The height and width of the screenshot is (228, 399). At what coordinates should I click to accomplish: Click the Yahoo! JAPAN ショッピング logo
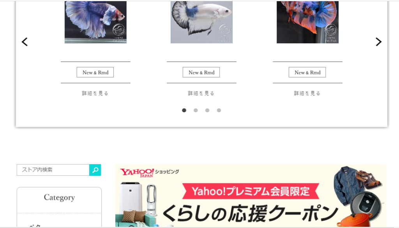[x=149, y=173]
